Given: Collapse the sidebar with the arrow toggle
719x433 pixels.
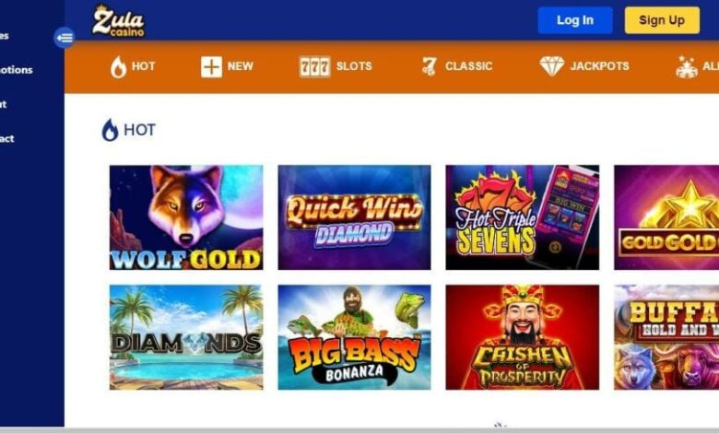Looking at the screenshot, I should point(65,38).
